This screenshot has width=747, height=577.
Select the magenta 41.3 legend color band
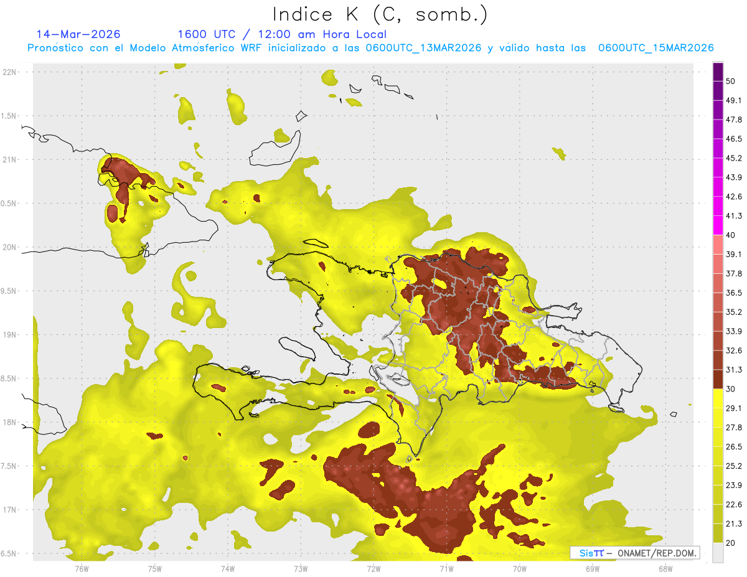718,225
